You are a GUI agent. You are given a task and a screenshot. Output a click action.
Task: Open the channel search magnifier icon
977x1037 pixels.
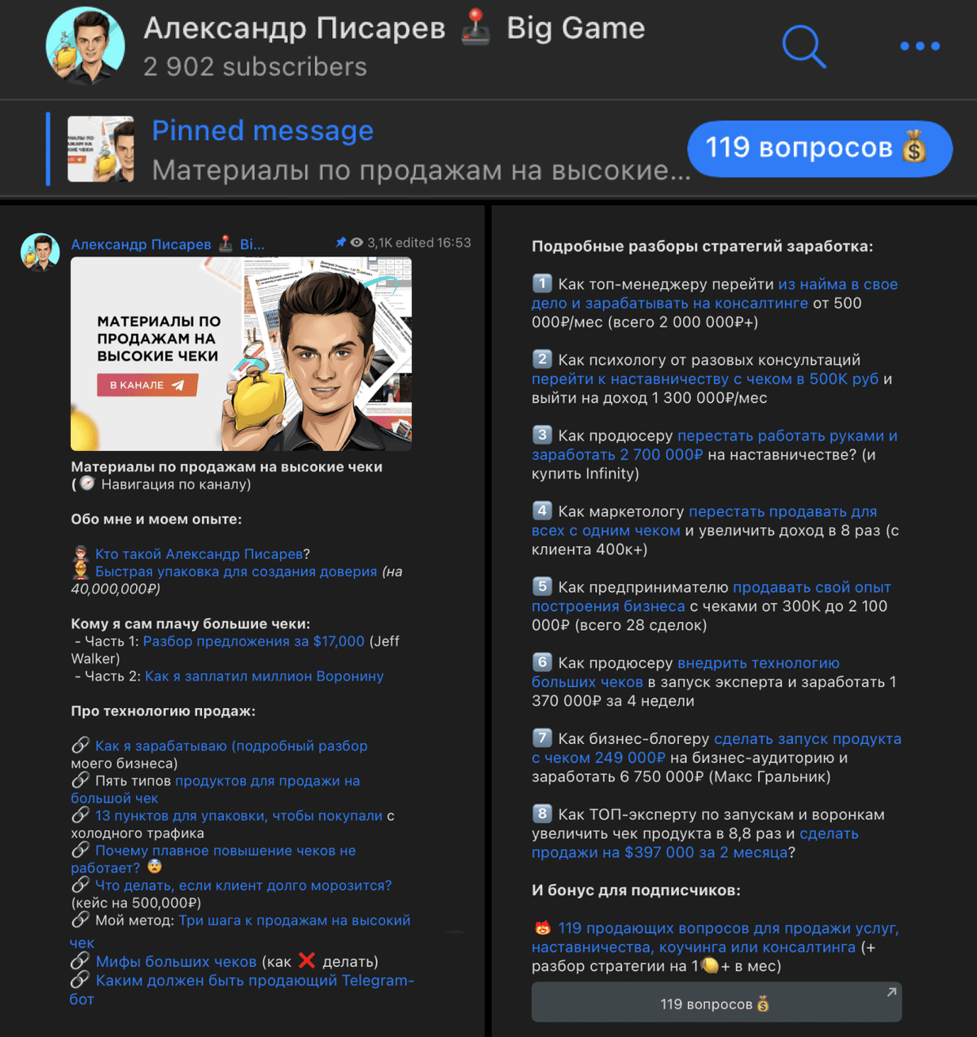pos(804,46)
